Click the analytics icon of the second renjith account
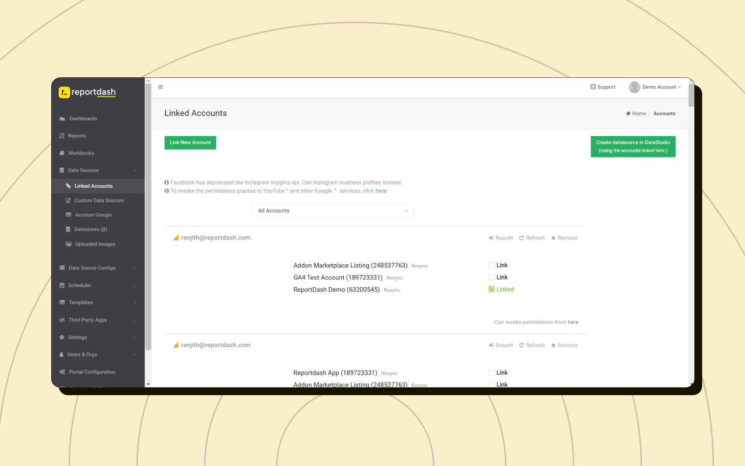Screen dimensions: 745x466 click(176, 345)
